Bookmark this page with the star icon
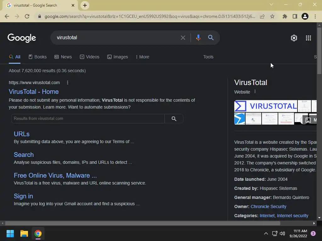The height and width of the screenshot is (241, 322). [272, 16]
